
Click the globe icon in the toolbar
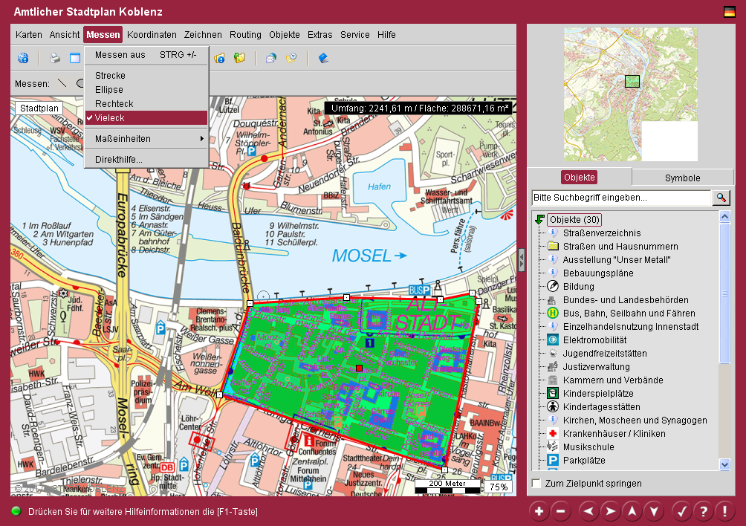(x=23, y=58)
